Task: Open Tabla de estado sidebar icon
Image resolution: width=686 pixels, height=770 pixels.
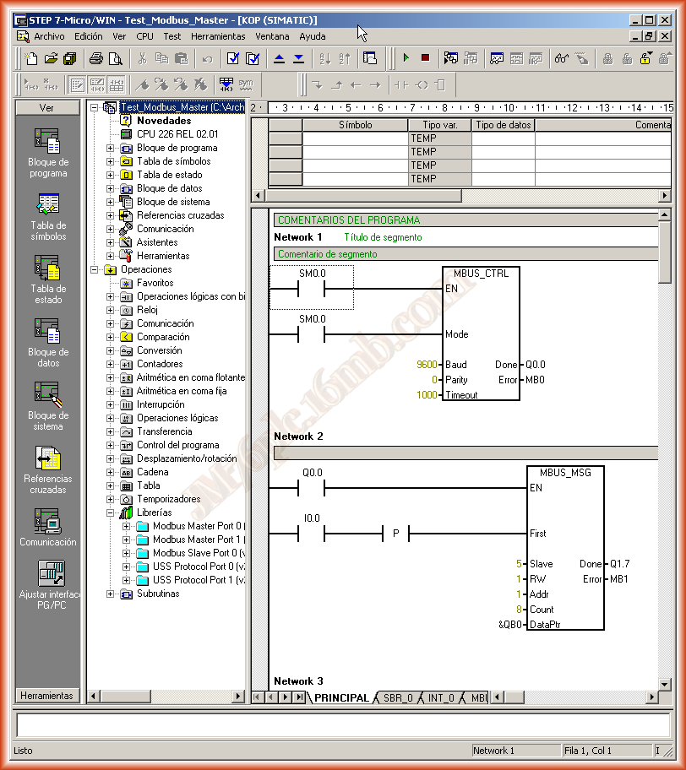Action: [x=48, y=279]
